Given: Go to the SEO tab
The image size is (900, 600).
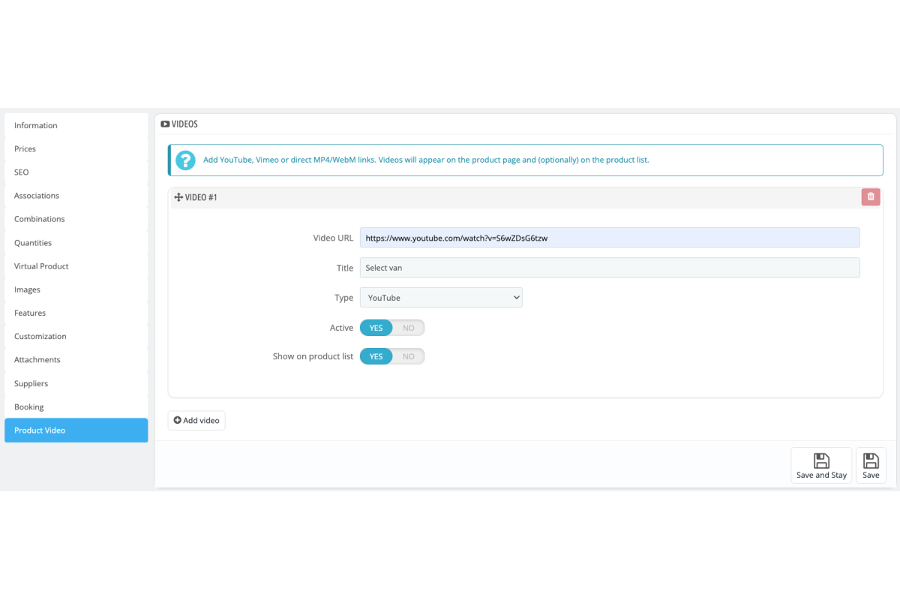Looking at the screenshot, I should (76, 172).
